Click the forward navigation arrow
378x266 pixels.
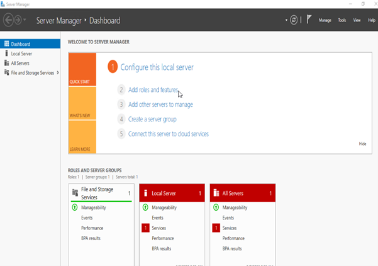(18, 20)
